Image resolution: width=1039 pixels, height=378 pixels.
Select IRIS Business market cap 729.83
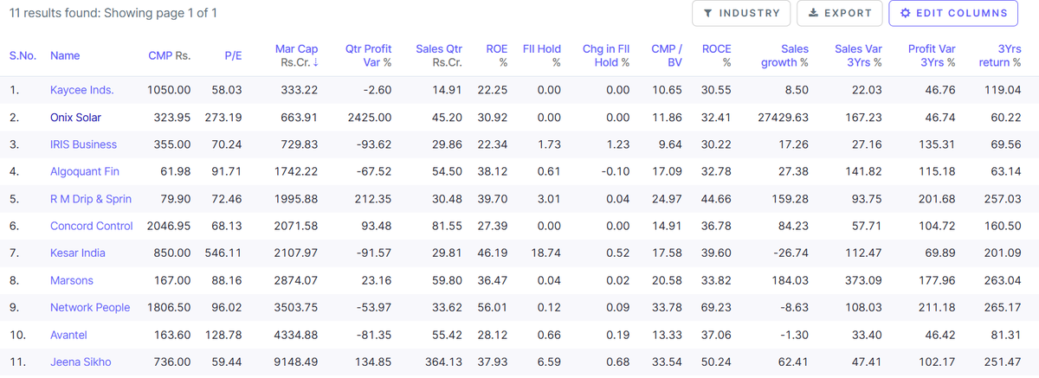click(300, 144)
